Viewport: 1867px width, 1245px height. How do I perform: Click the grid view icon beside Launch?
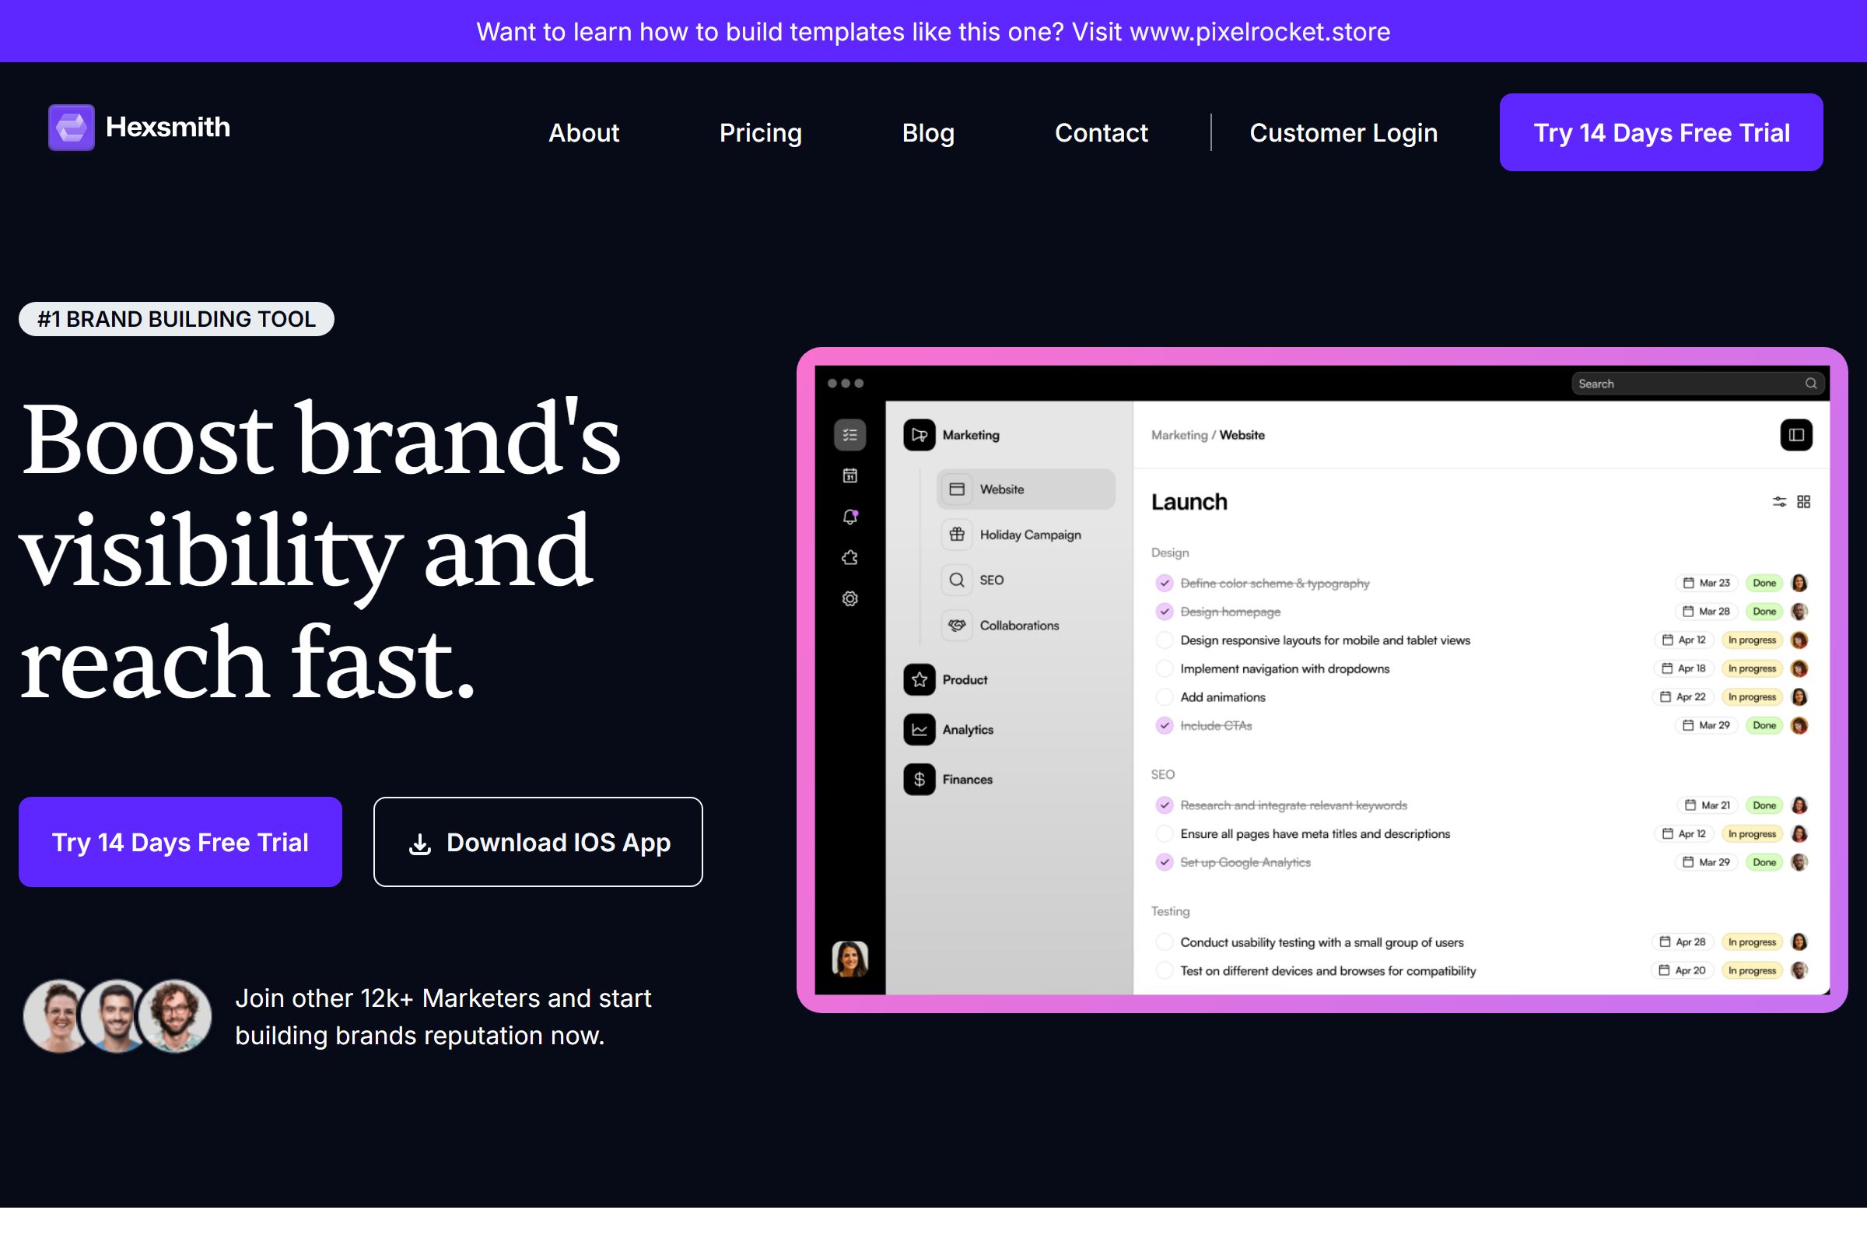point(1803,502)
